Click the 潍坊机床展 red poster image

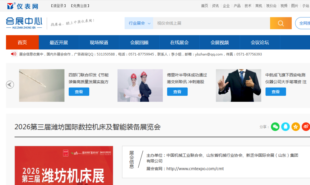pyautogui.click(x=64, y=166)
